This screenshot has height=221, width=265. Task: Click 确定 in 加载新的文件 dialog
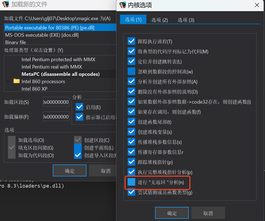(x=70, y=170)
